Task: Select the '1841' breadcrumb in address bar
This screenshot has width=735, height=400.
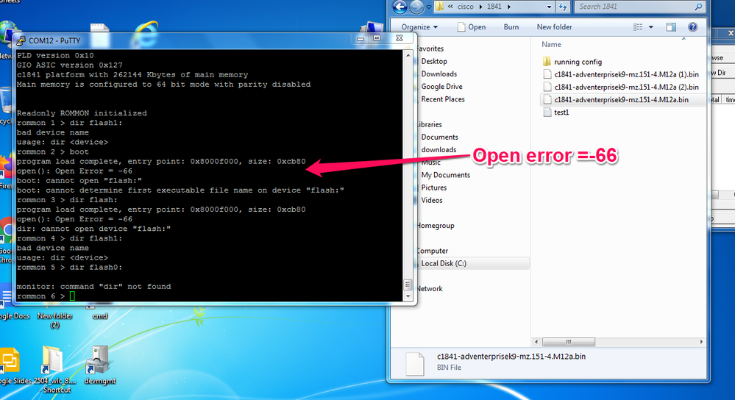Action: [x=494, y=7]
